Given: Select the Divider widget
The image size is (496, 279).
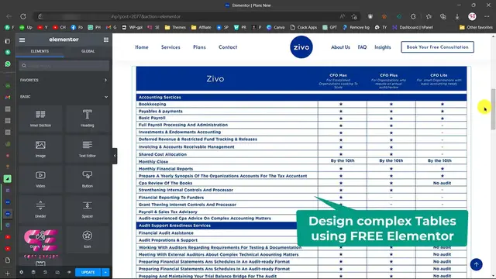Looking at the screenshot, I should click(40, 209).
